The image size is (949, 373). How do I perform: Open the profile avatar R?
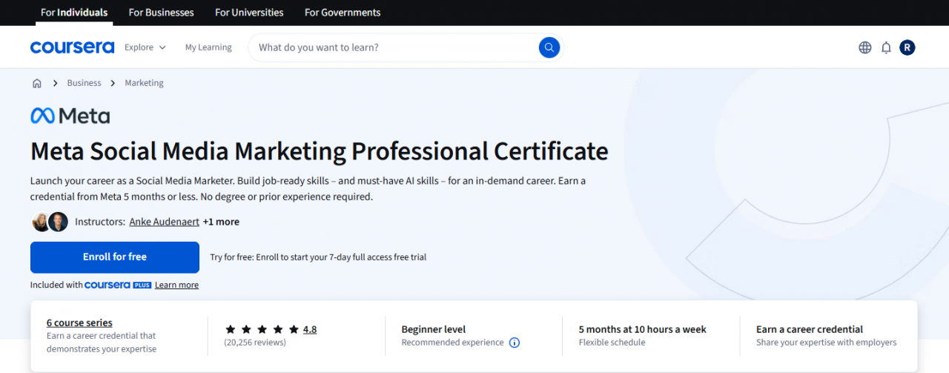(x=907, y=47)
